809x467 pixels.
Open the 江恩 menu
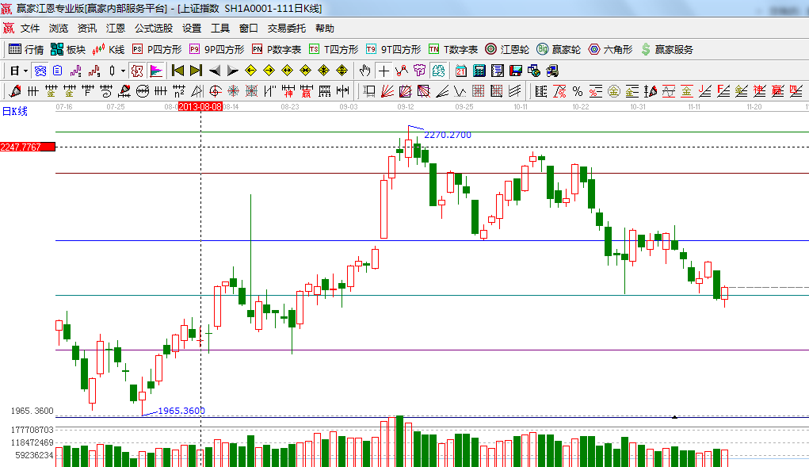pos(116,28)
